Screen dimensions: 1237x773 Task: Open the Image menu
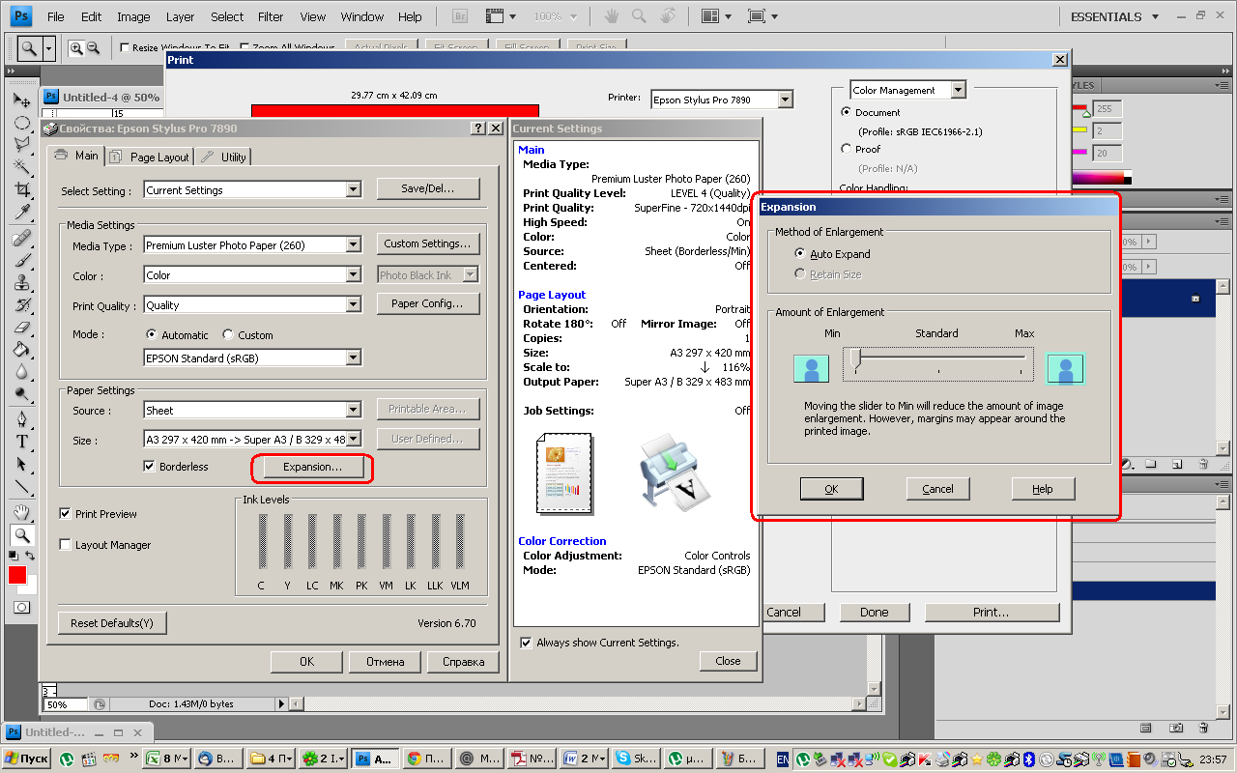133,16
